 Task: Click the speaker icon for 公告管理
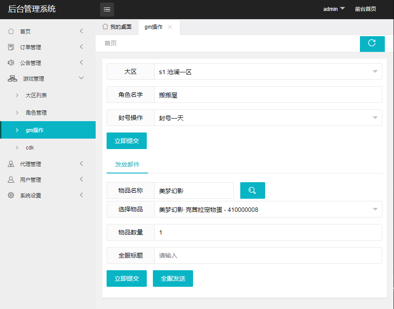pos(11,63)
